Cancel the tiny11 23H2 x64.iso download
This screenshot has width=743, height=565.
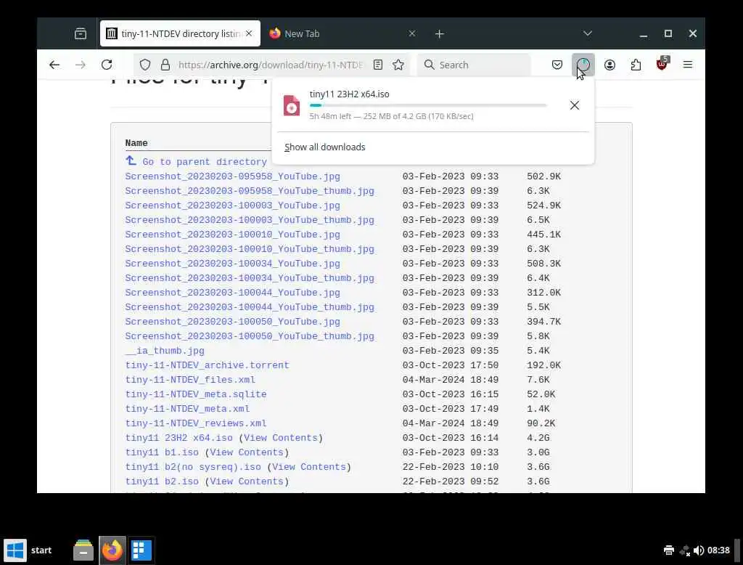575,105
